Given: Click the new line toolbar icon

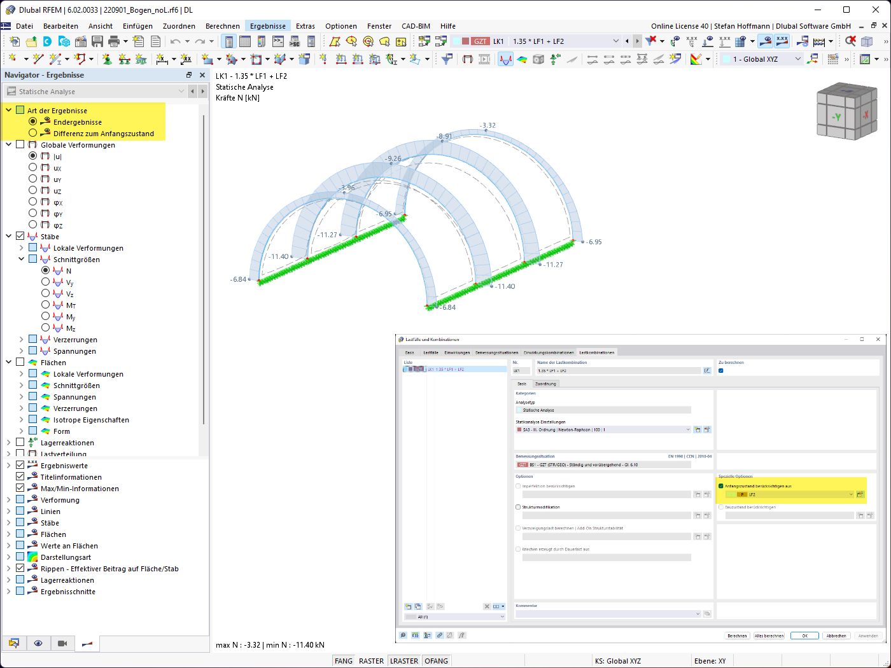Looking at the screenshot, I should click(x=38, y=59).
